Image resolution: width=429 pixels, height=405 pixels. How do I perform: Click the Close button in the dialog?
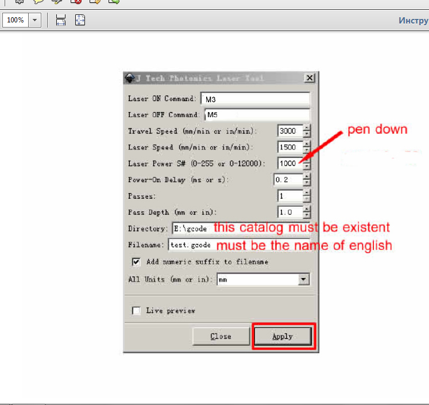[221, 336]
